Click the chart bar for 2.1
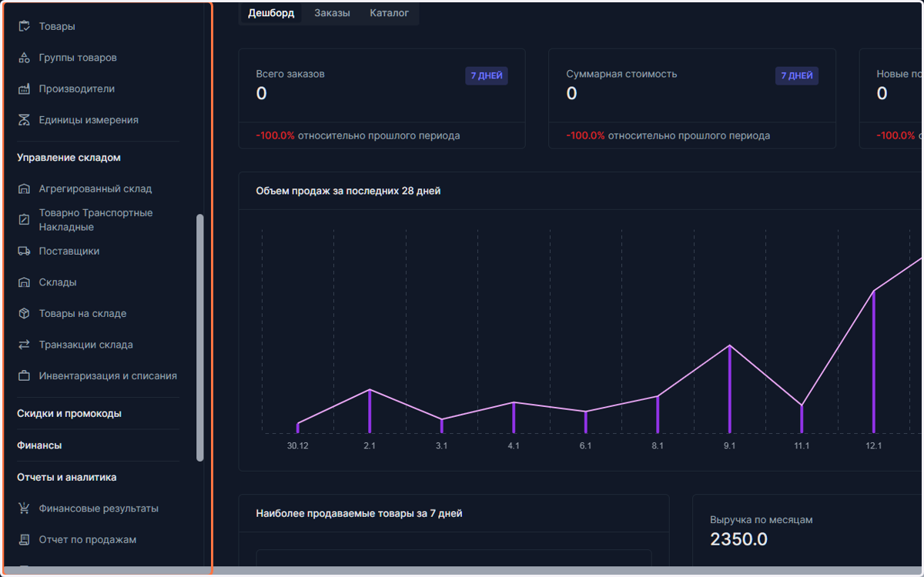The width and height of the screenshot is (924, 577). click(x=370, y=411)
